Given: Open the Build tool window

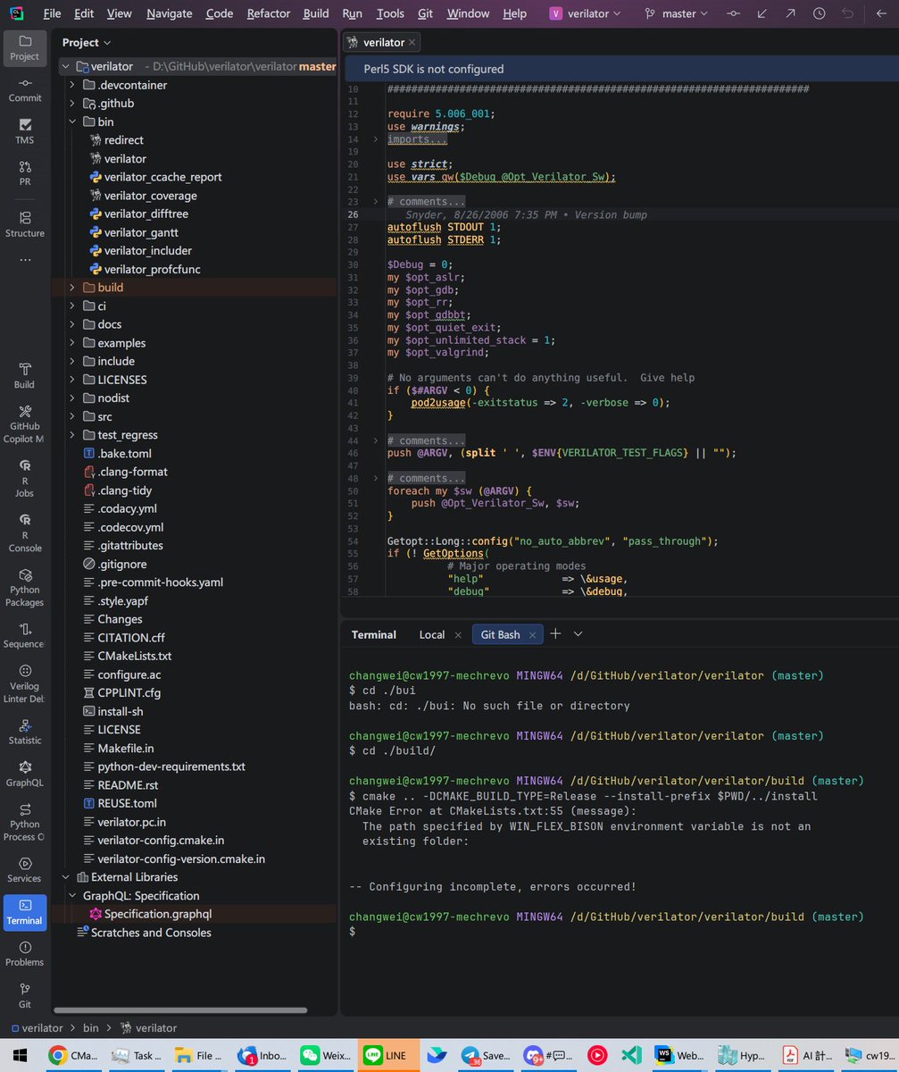Looking at the screenshot, I should (x=25, y=375).
